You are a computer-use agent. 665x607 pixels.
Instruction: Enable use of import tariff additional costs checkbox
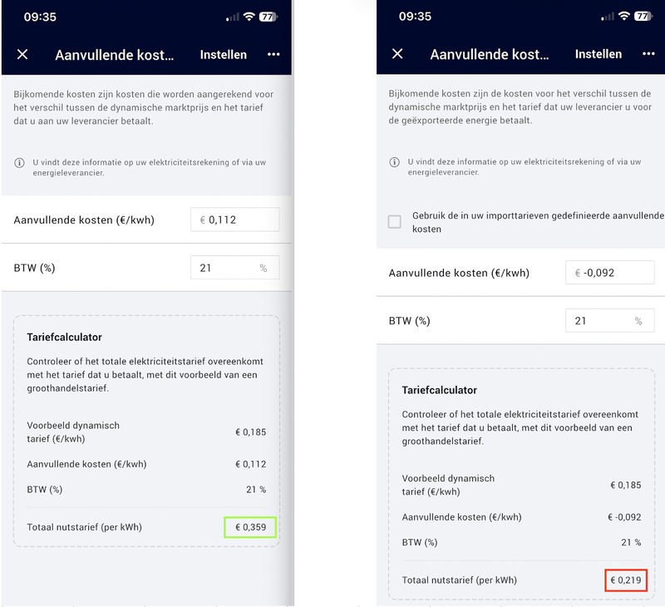point(395,221)
